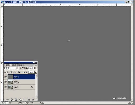The image size is (135, 105).
Task: Select the 图层 1 layer thumbnail
Action: pyautogui.click(x=11, y=82)
